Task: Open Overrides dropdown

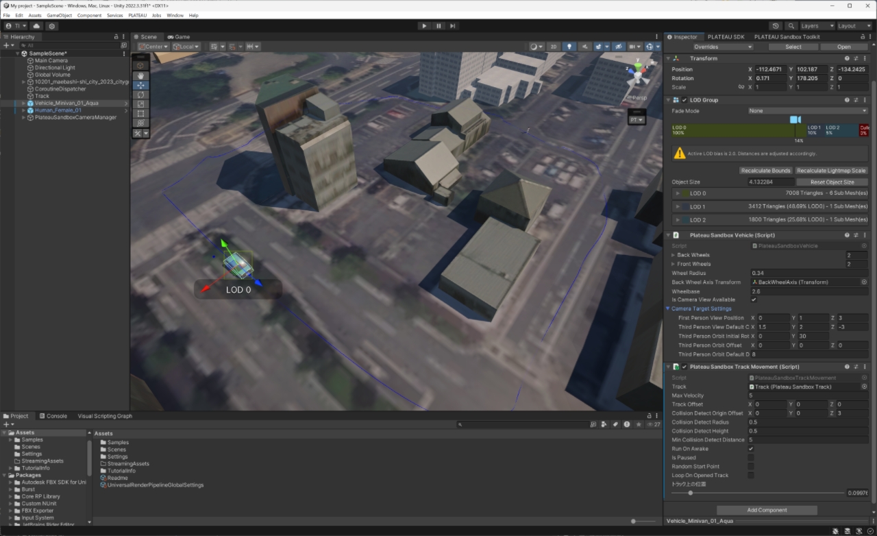Action: [722, 47]
